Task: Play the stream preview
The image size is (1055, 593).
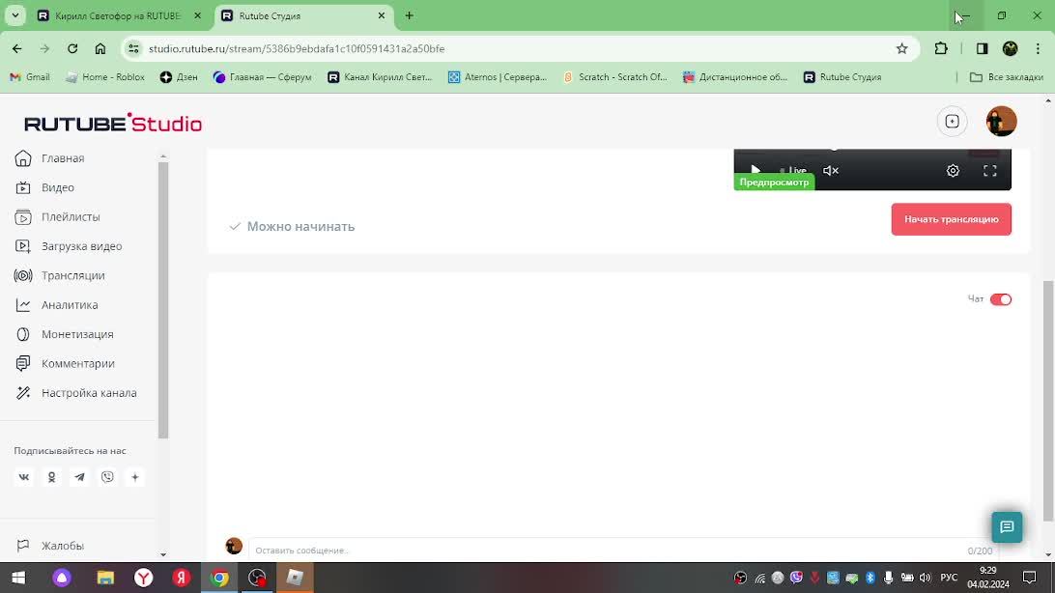Action: [x=755, y=170]
